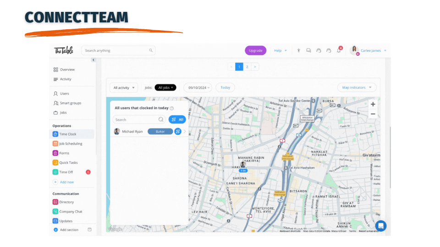440x247 pixels.
Task: Select the Time Clock feature
Action: tap(72, 134)
